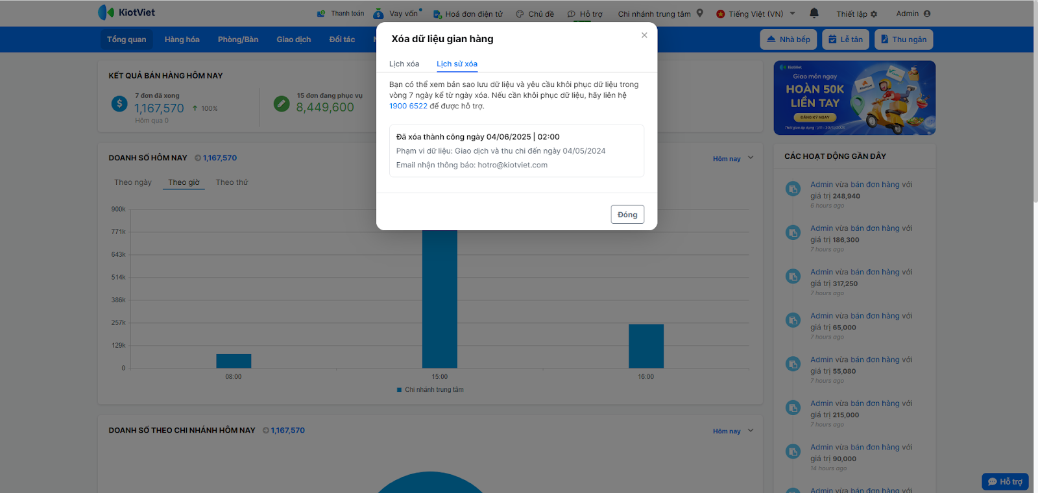Click the 08:00 bar in the chart
Viewport: 1038px width, 493px height.
234,361
